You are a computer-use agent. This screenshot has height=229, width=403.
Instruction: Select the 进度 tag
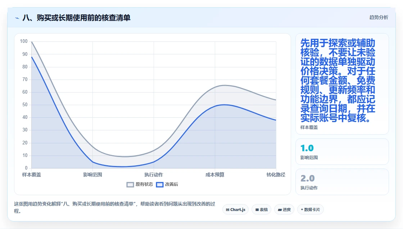click(x=284, y=210)
